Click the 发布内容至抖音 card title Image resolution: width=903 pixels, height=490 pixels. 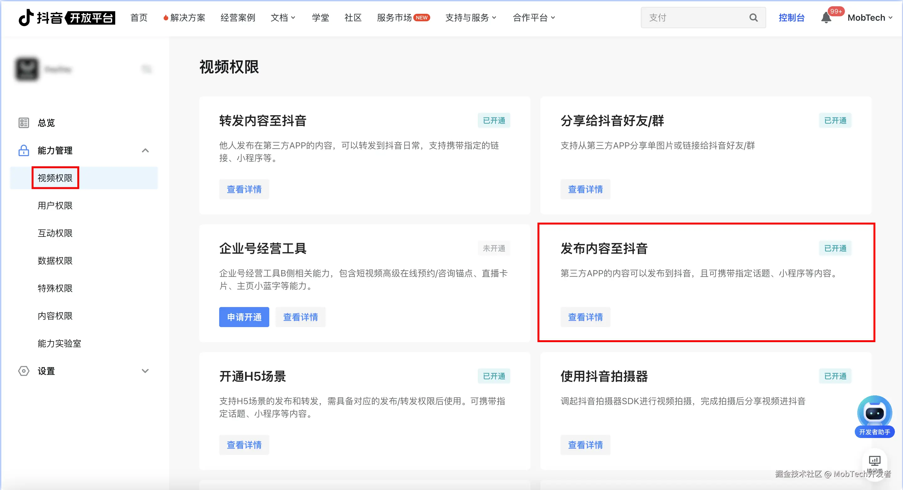pos(604,248)
